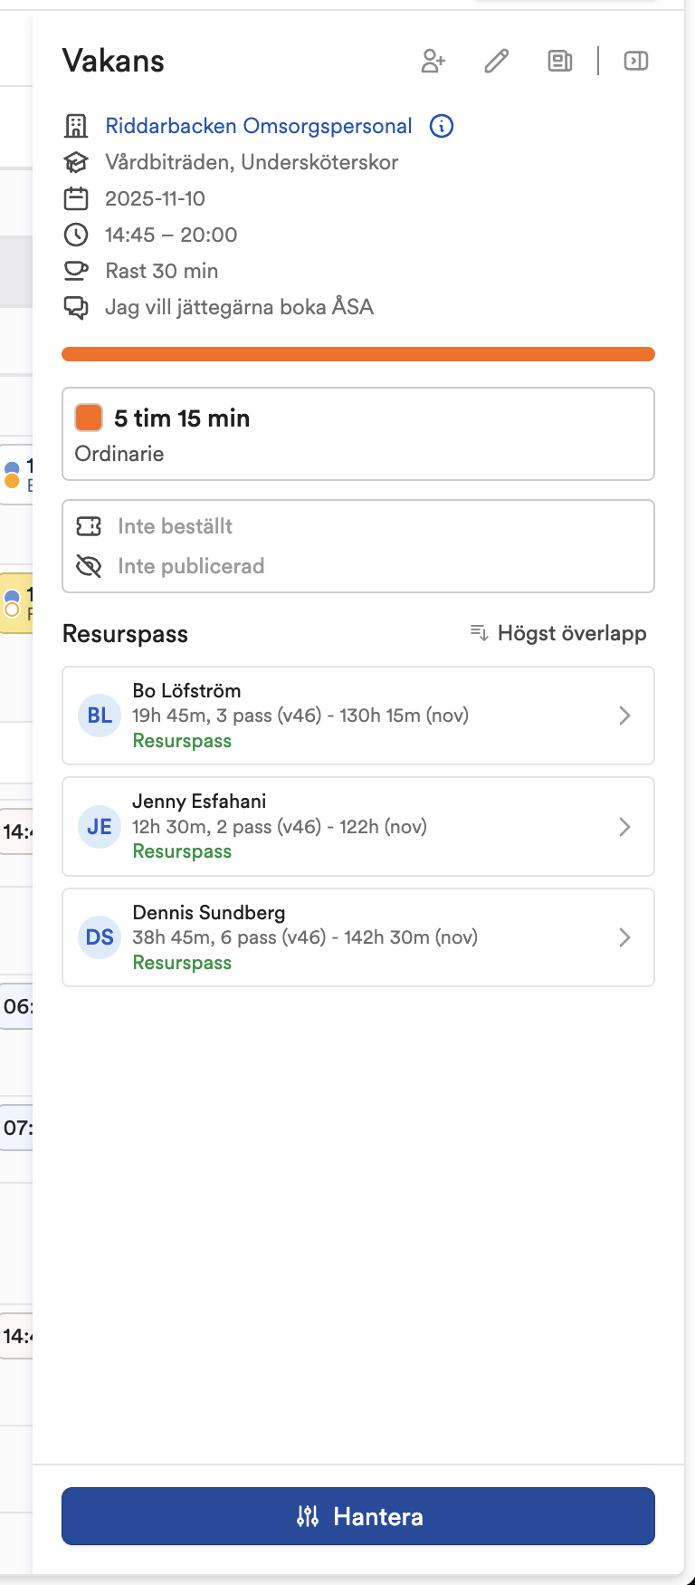Image resolution: width=695 pixels, height=1585 pixels.
Task: Click the orange Ordinarie square
Action: tap(89, 418)
